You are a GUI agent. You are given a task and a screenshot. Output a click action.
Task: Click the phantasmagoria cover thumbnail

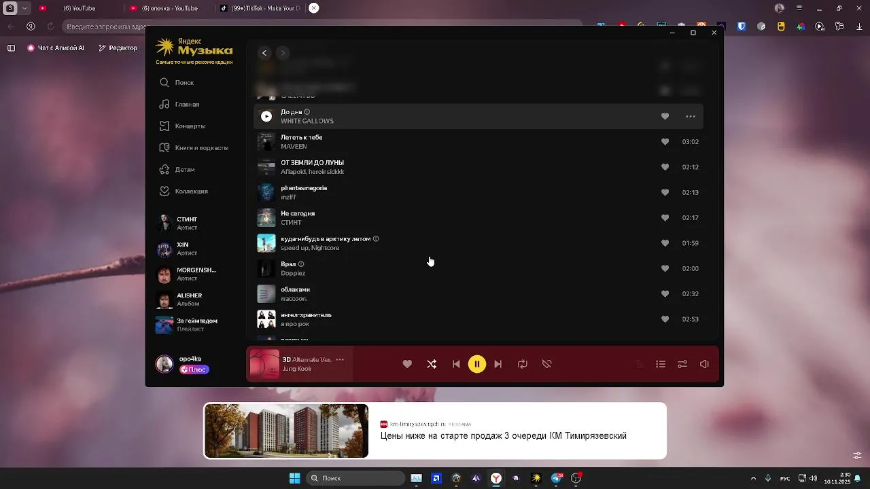coord(266,192)
